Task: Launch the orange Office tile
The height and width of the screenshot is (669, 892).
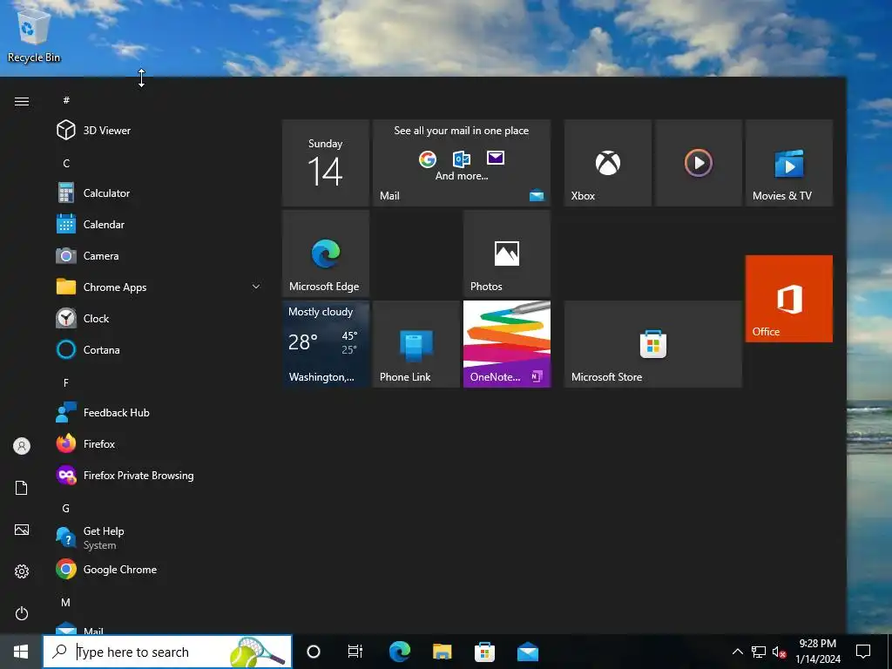Action: (x=789, y=299)
